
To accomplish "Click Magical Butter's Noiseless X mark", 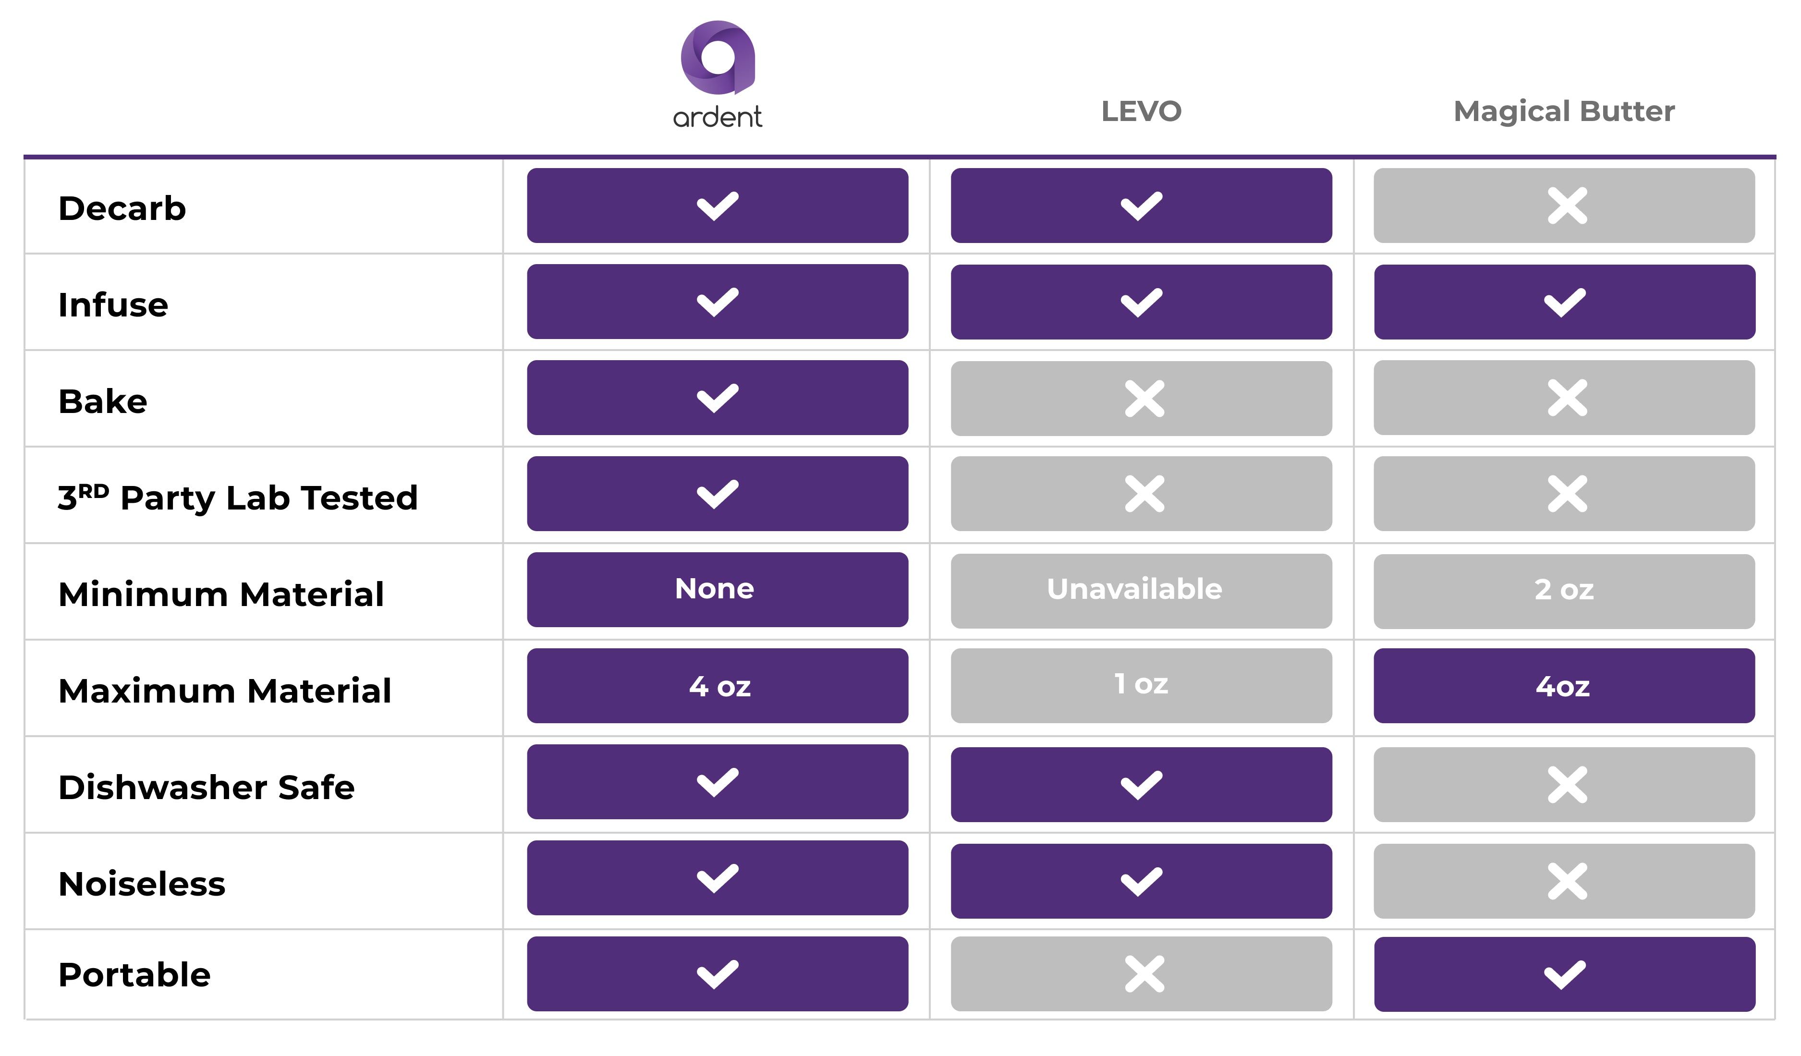I will tap(1567, 881).
